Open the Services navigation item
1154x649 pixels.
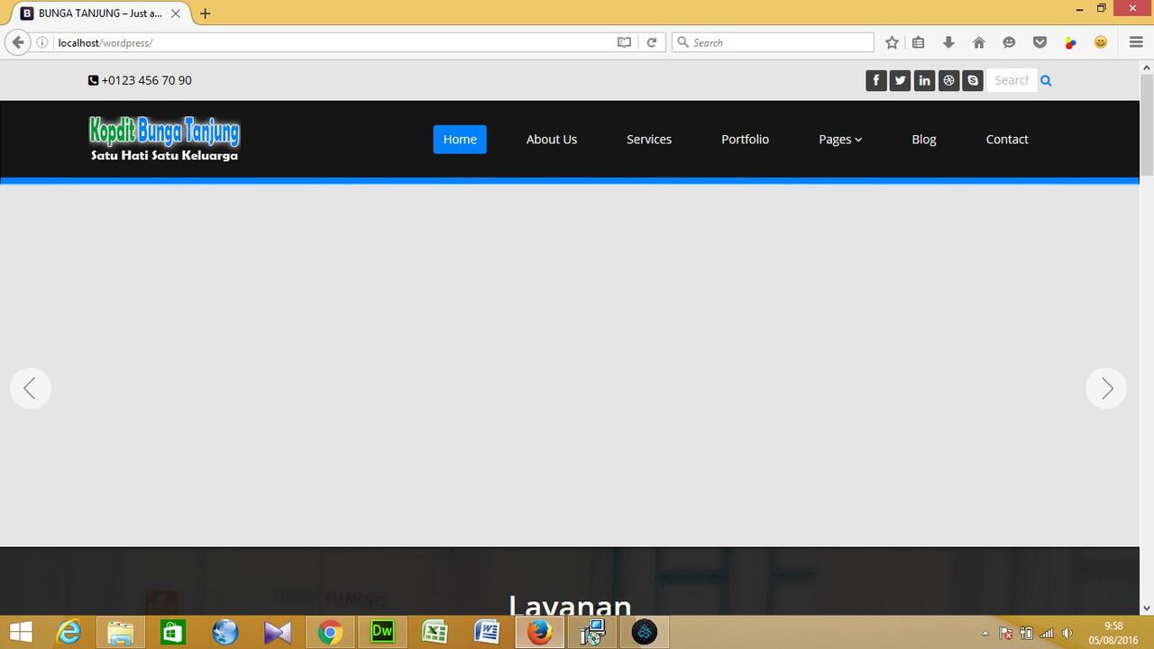tap(649, 139)
